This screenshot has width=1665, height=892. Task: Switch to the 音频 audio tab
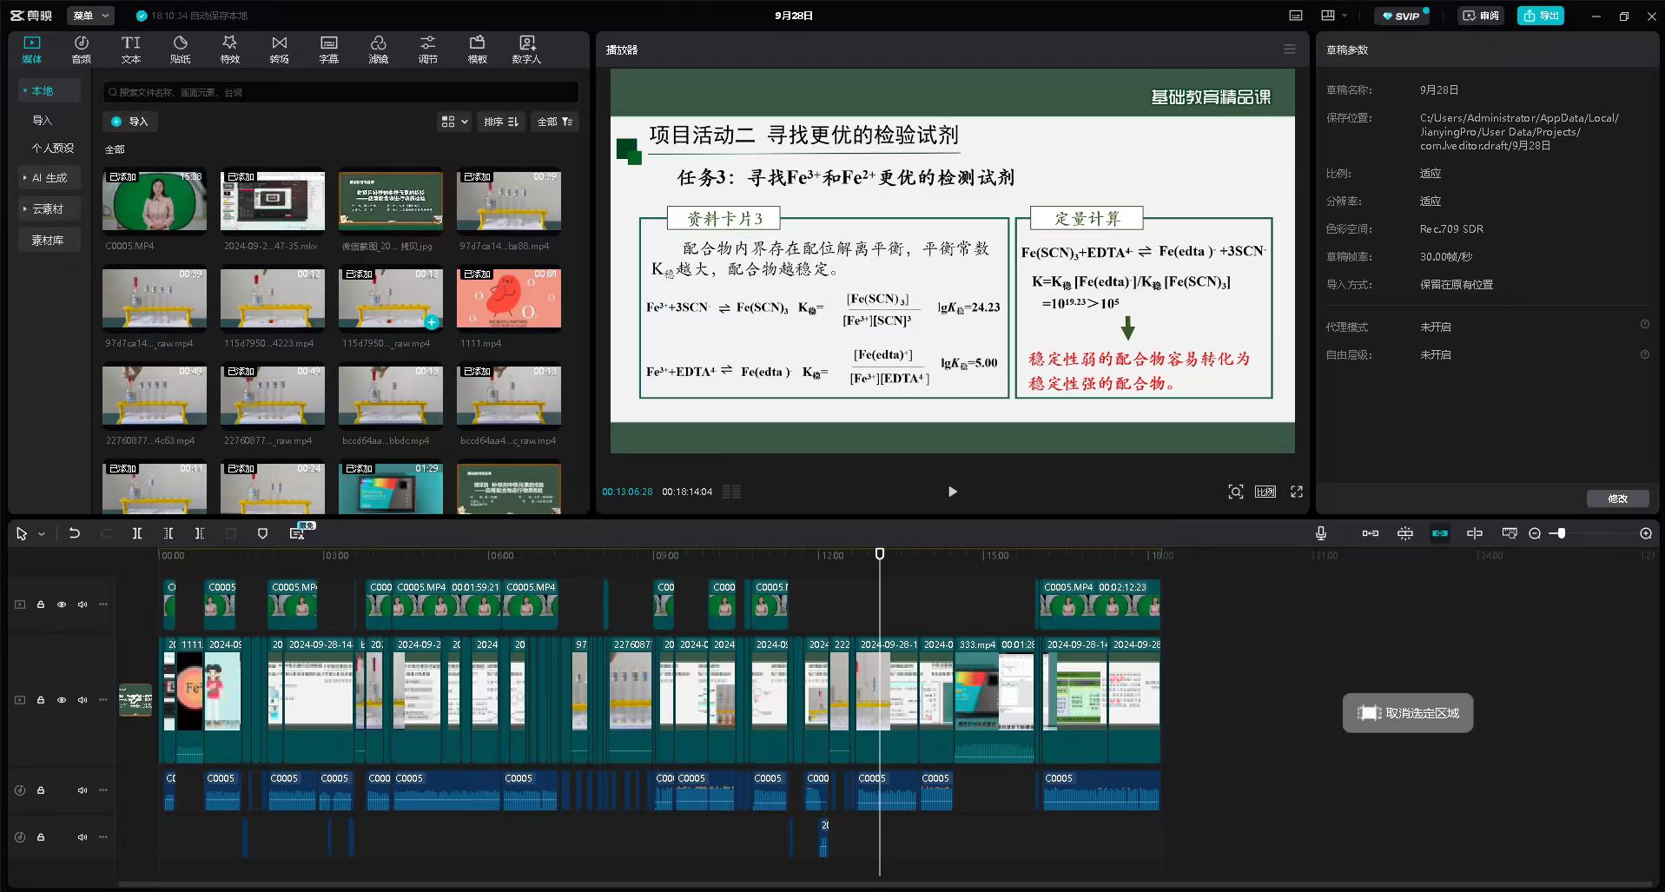coord(81,50)
